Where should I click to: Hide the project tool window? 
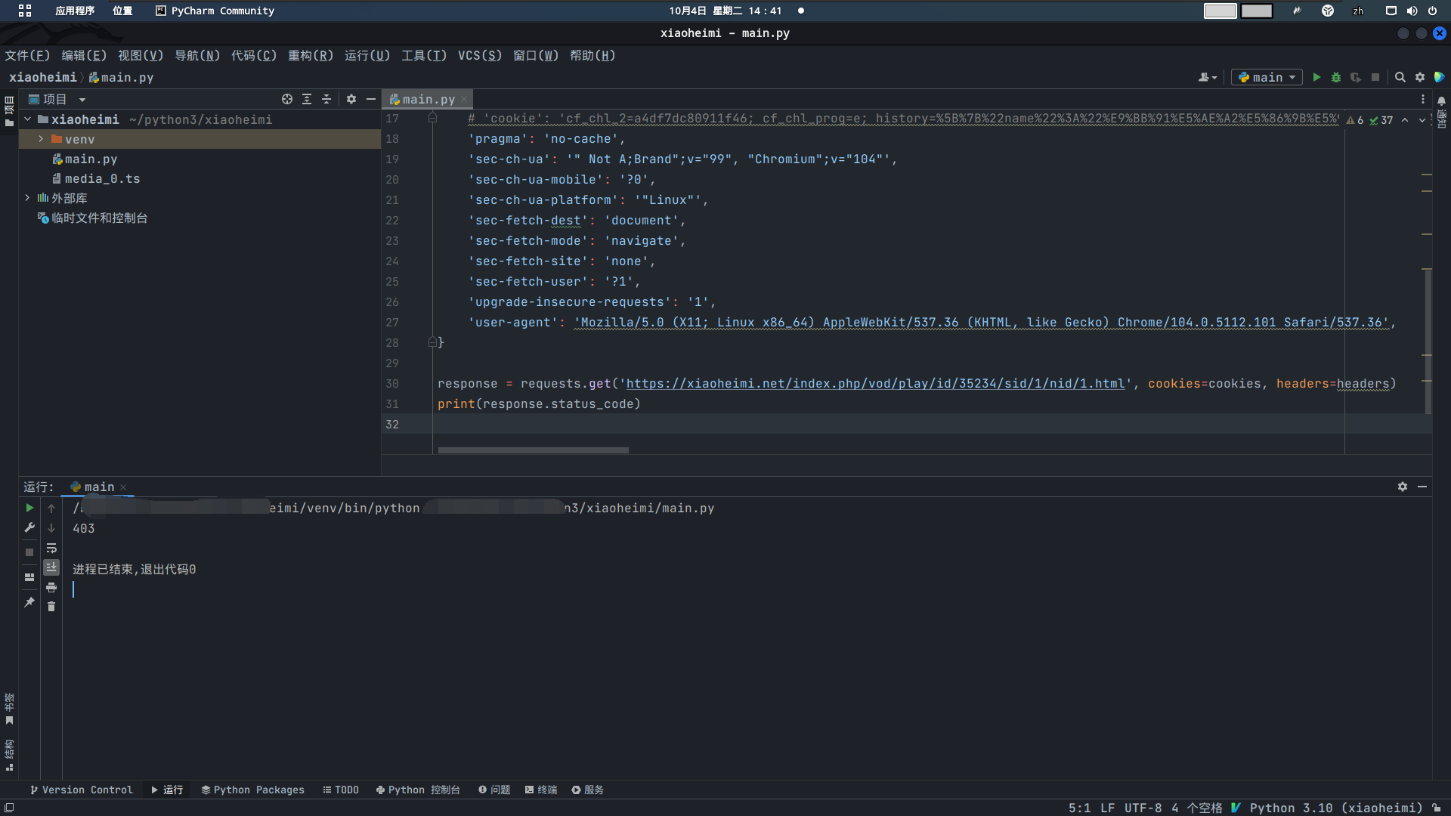point(371,99)
